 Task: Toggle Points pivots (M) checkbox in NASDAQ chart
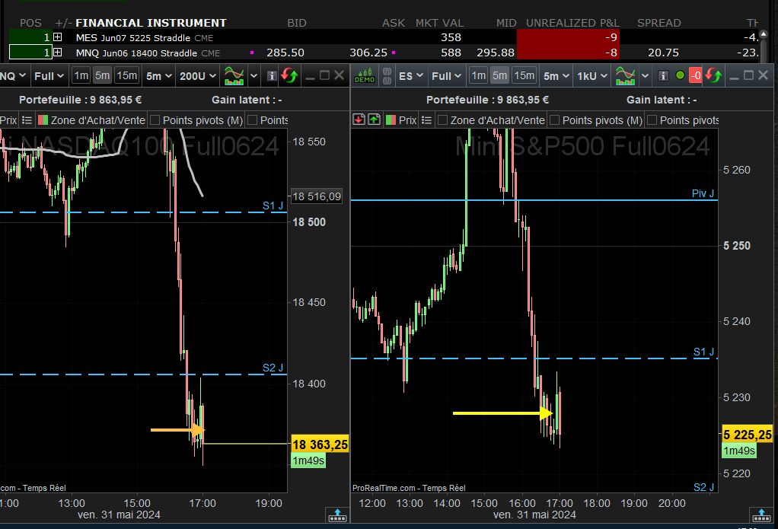click(x=155, y=120)
